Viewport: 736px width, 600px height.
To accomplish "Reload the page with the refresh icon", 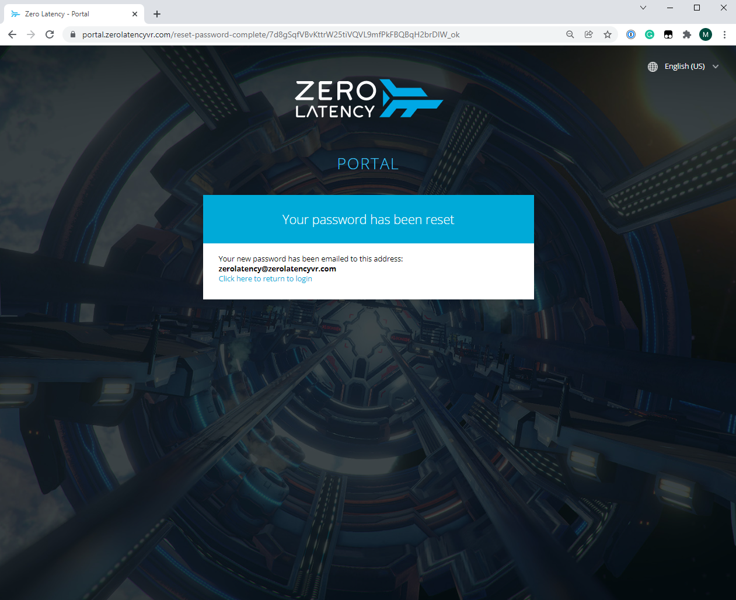I will point(50,34).
